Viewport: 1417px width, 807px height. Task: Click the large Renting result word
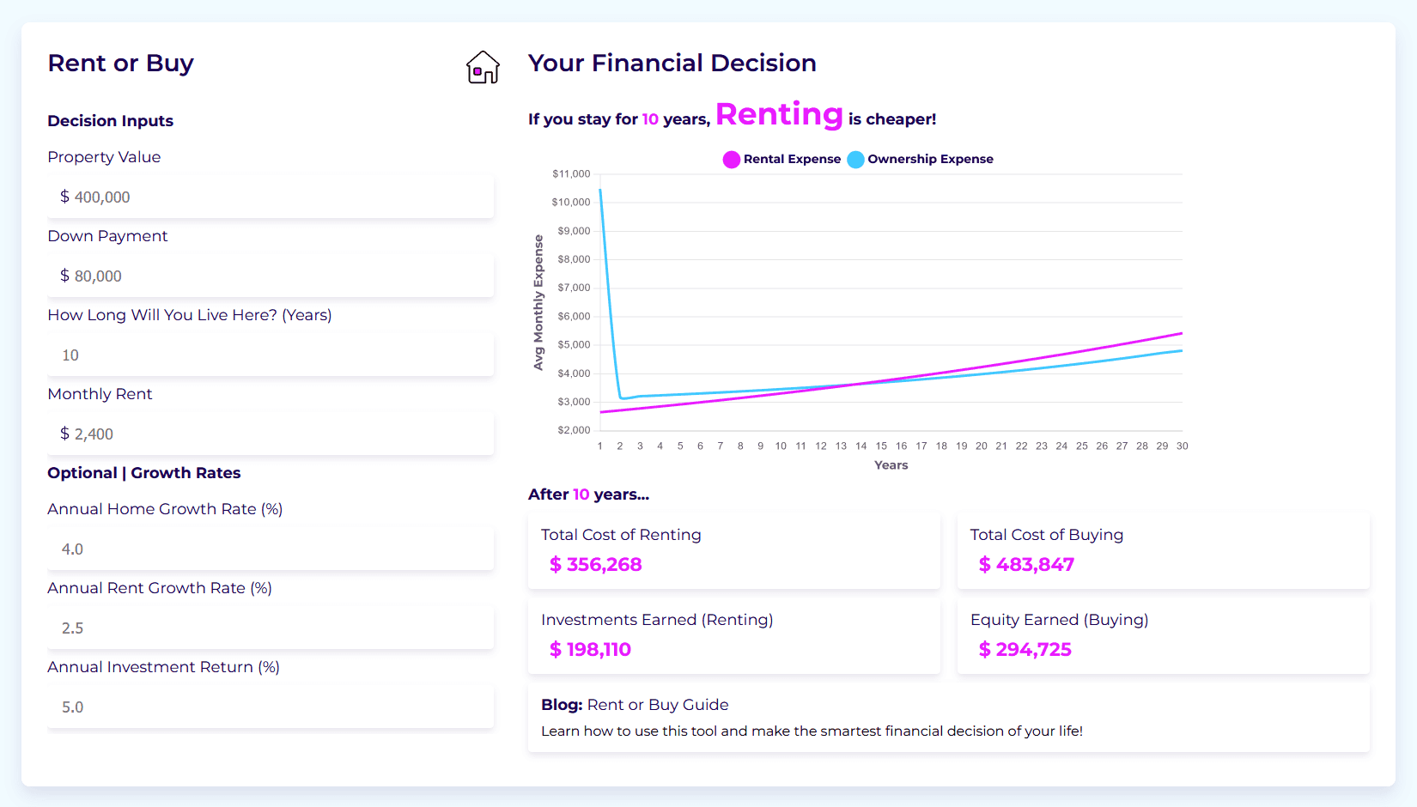[780, 115]
